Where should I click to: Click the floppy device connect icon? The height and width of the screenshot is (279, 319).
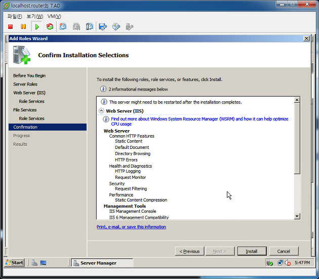point(103,27)
